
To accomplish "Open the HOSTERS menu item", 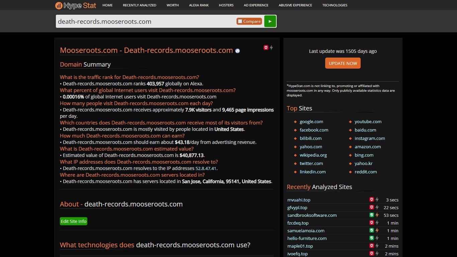I will (x=226, y=5).
